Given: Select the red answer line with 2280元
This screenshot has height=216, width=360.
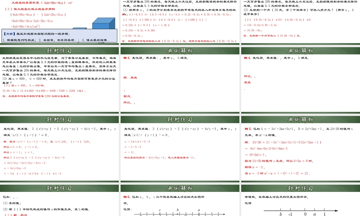Looking at the screenshot, I should pyautogui.click(x=36, y=96).
